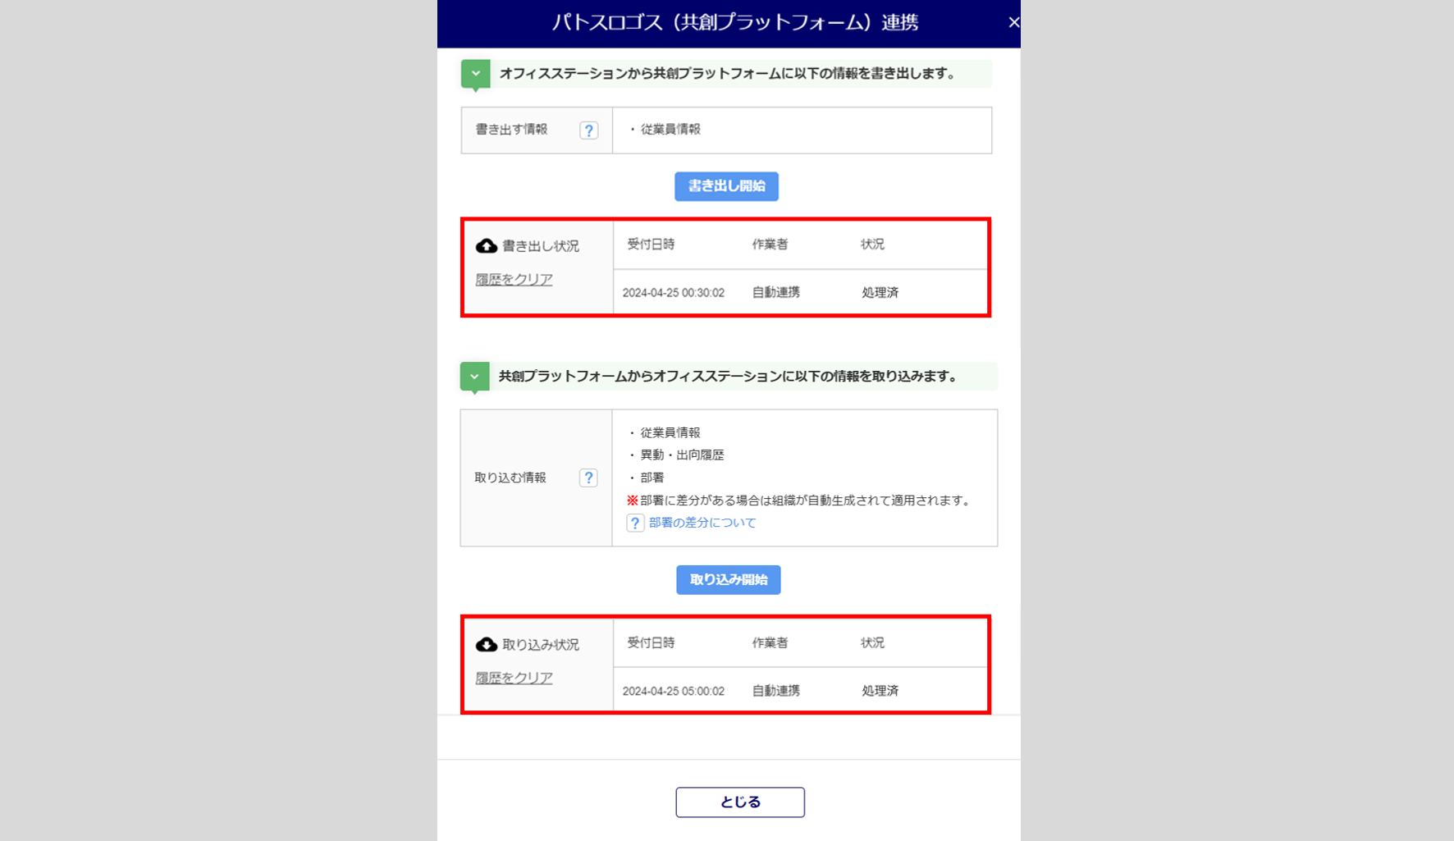Click 受付日時 header in 書き出し状況 table
The width and height of the screenshot is (1454, 841).
click(651, 245)
